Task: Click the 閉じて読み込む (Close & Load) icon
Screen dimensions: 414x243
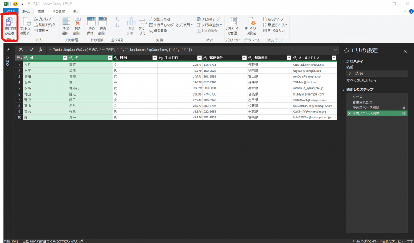Action: pyautogui.click(x=10, y=23)
